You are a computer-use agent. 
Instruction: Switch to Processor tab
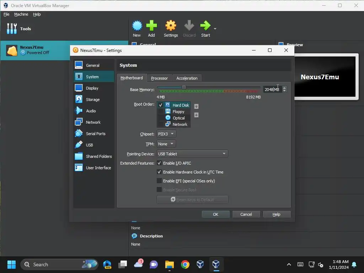[x=160, y=78]
